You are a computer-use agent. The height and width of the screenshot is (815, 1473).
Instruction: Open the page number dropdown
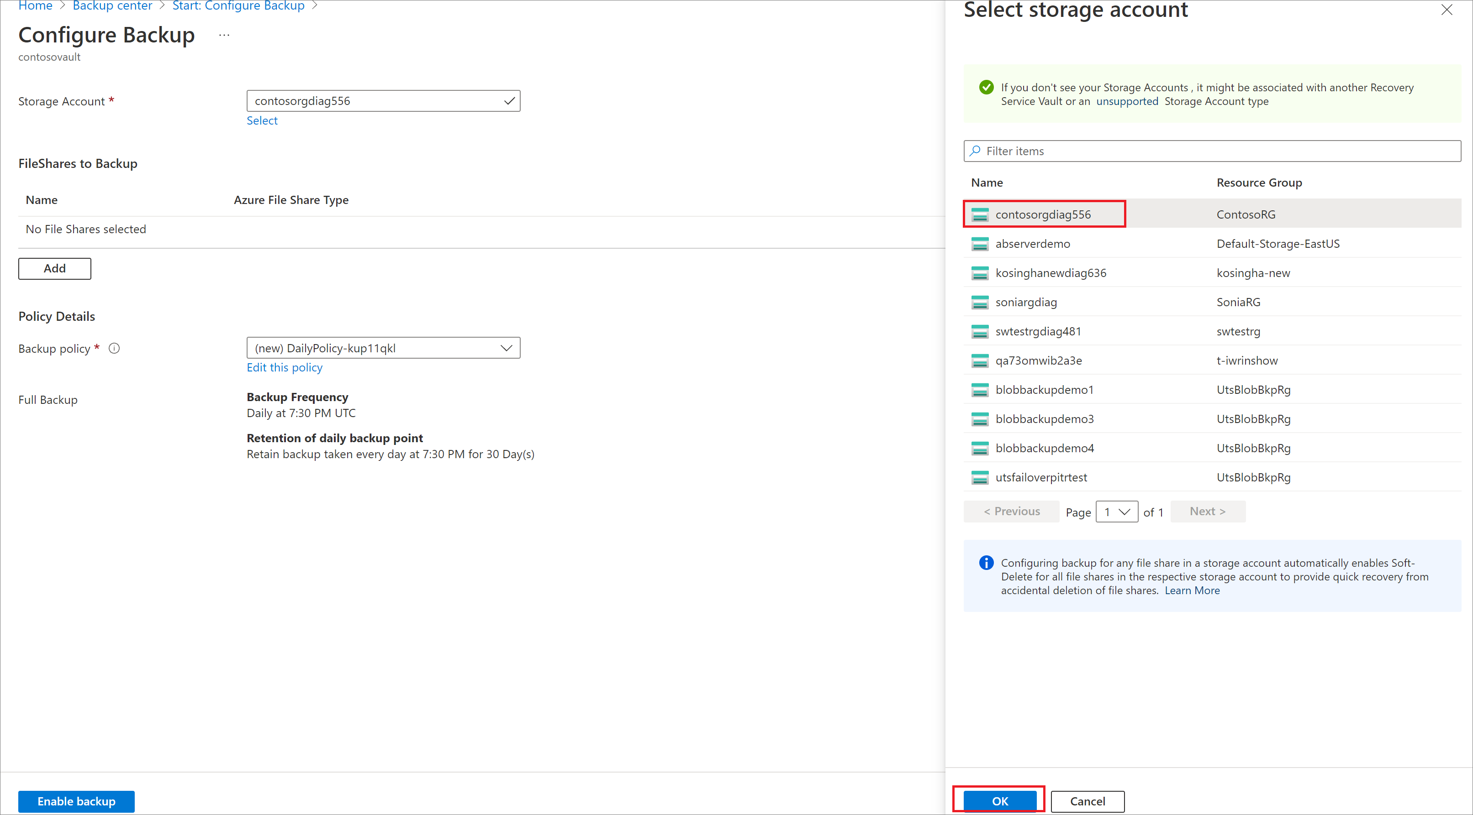point(1116,512)
